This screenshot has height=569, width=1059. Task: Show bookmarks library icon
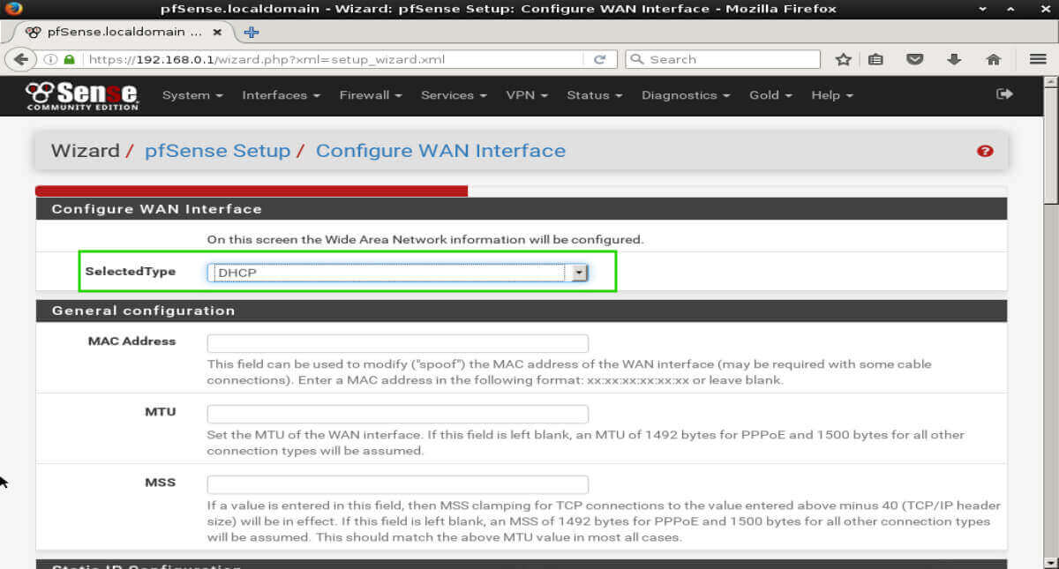coord(875,59)
